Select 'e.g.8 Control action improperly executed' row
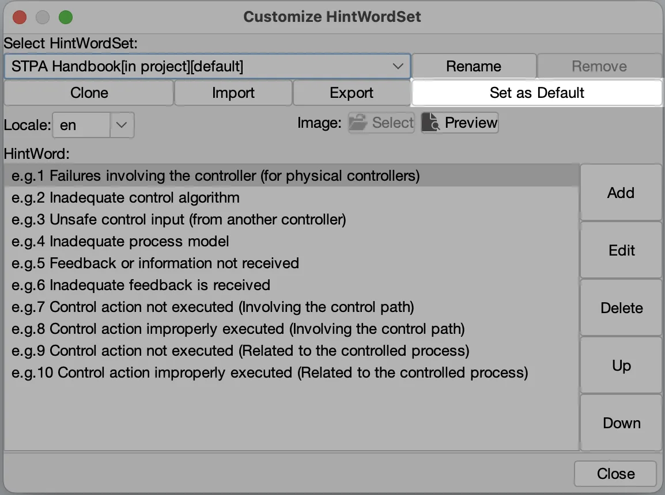Image resolution: width=665 pixels, height=495 pixels. click(292, 329)
